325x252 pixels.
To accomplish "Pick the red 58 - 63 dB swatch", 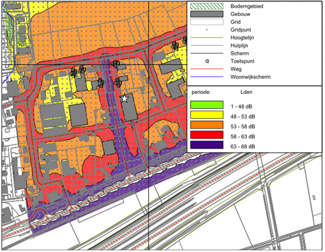I will point(207,135).
